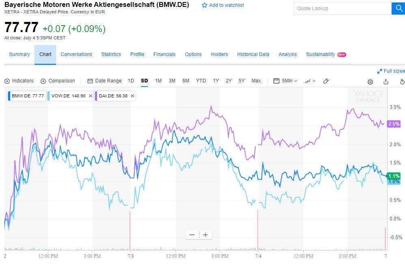Click the BMW.DE blue legend swatch
Image resolution: width=405 pixels, height=268 pixels.
click(9, 96)
